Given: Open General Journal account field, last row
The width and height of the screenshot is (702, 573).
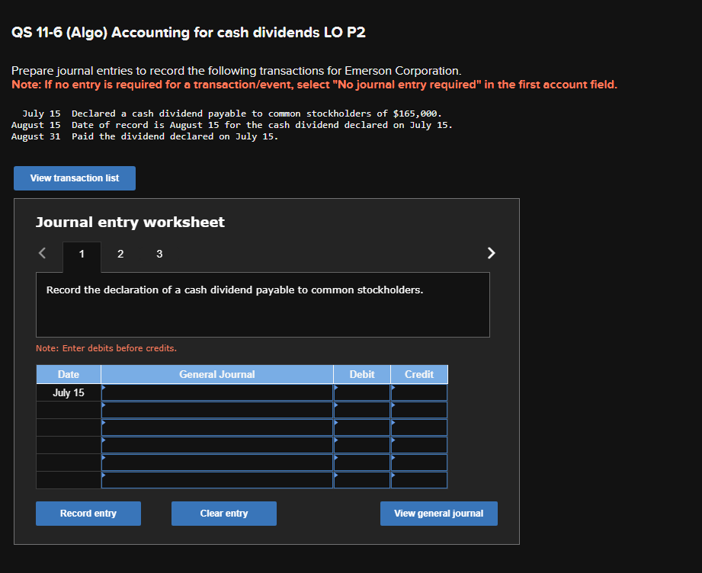Looking at the screenshot, I should (x=217, y=480).
